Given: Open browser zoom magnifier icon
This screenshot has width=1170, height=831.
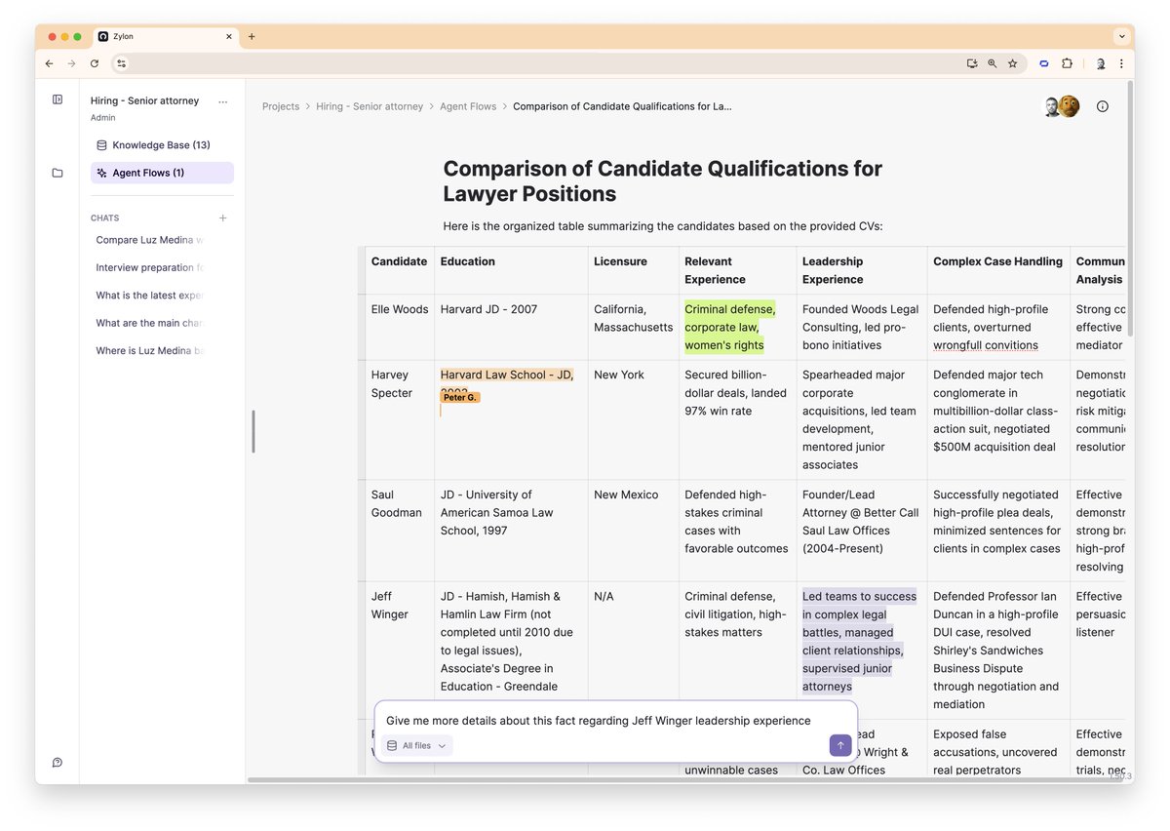Looking at the screenshot, I should (x=993, y=63).
